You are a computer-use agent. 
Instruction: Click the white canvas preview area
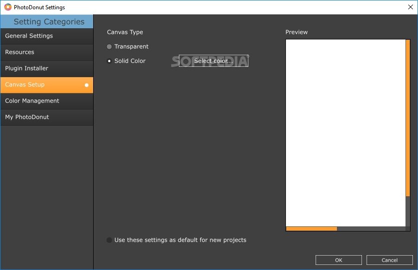tap(346, 133)
